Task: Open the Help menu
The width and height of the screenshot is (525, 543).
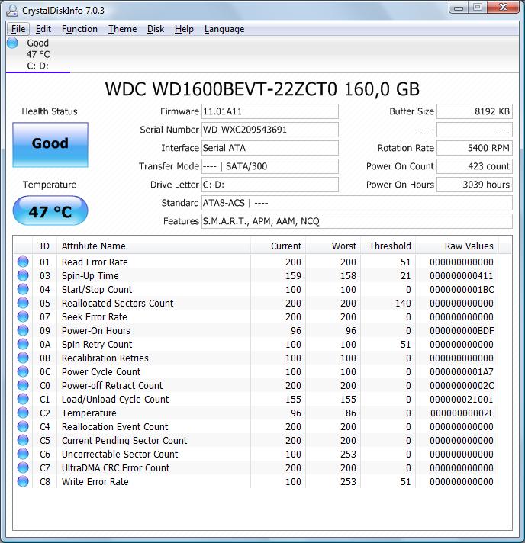Action: (184, 29)
